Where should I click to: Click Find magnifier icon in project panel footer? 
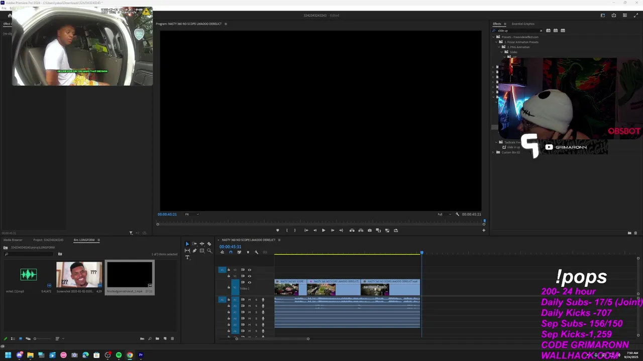point(150,338)
